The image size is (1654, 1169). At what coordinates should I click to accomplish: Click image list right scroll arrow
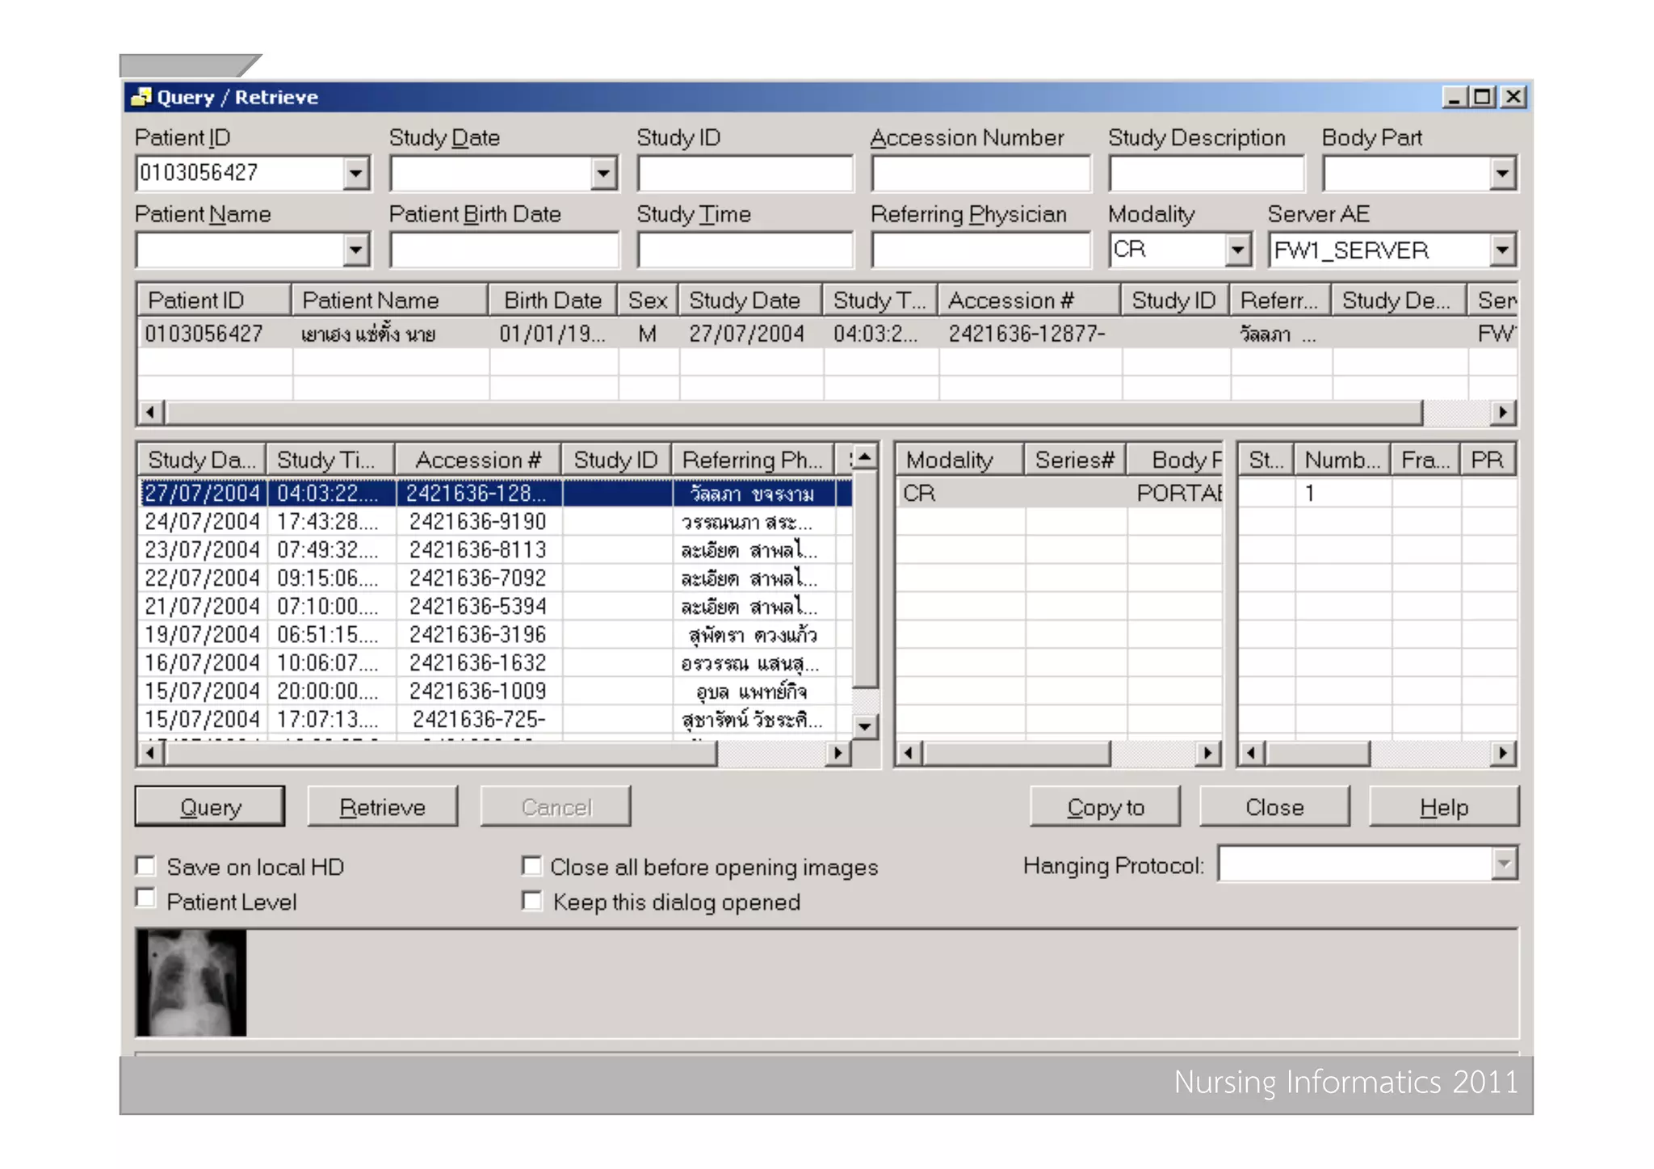[1501, 753]
